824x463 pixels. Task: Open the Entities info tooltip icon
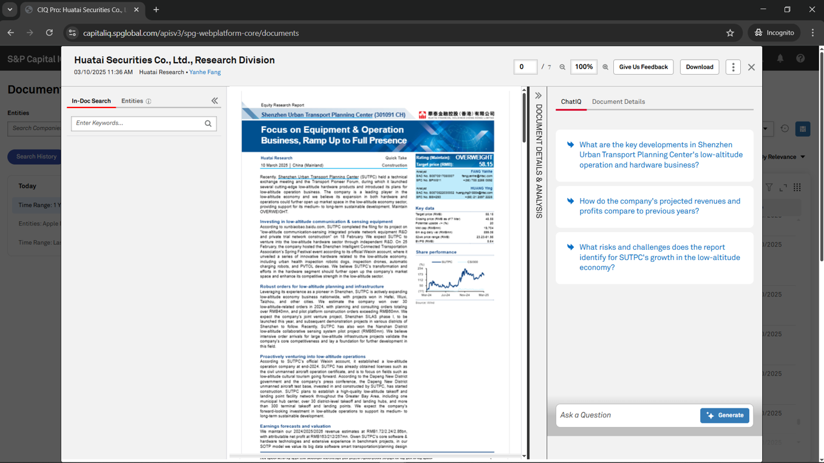click(149, 101)
